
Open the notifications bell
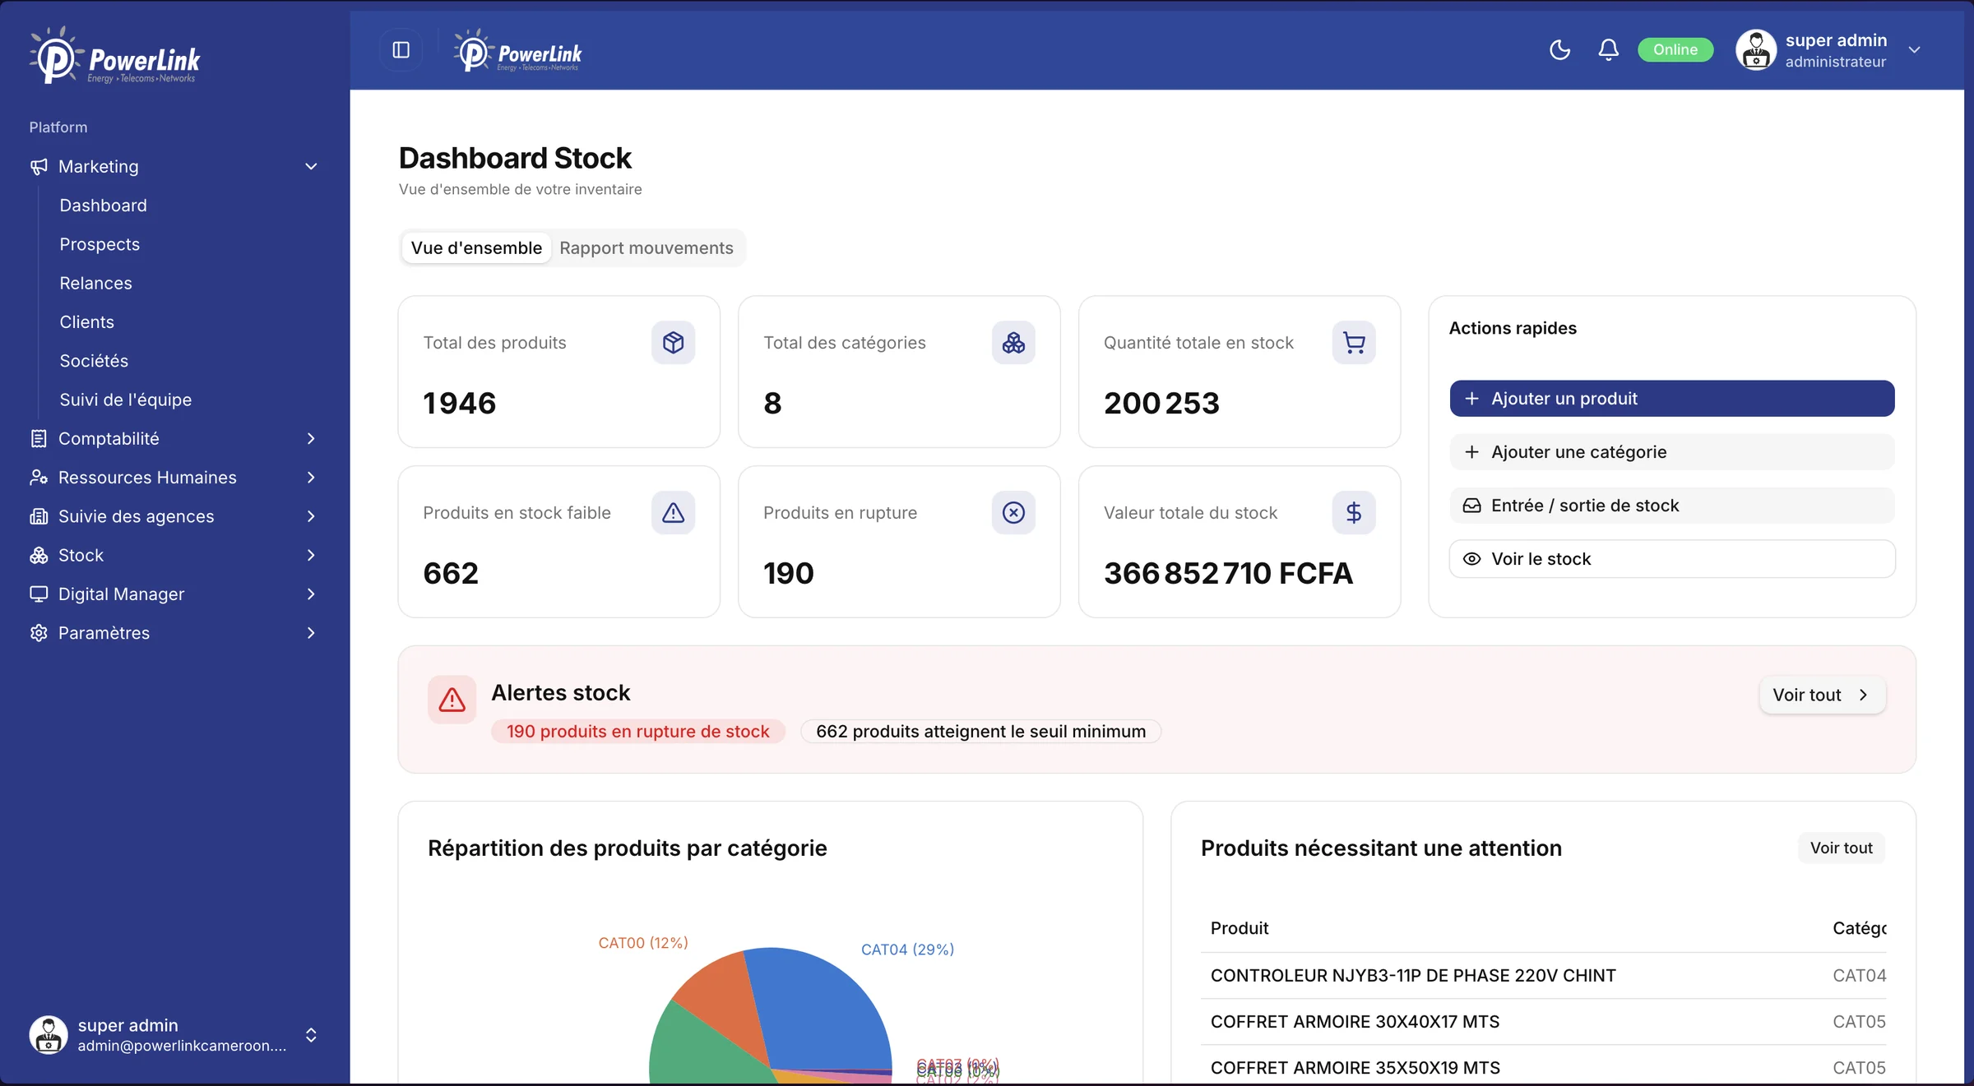click(x=1608, y=50)
